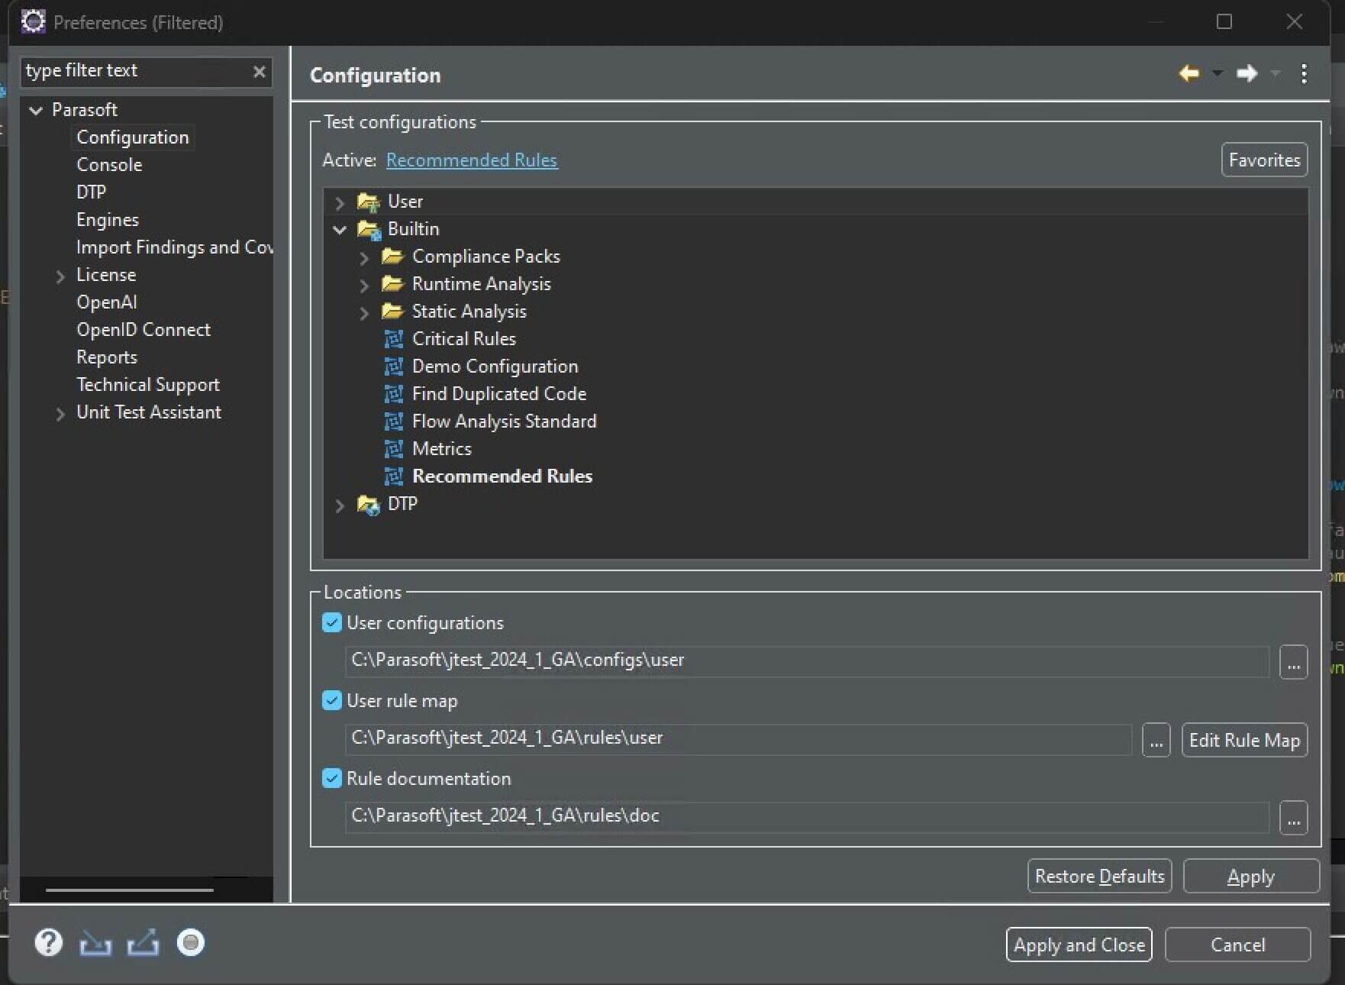1345x985 pixels.
Task: Click the Apply button
Action: coord(1251,876)
